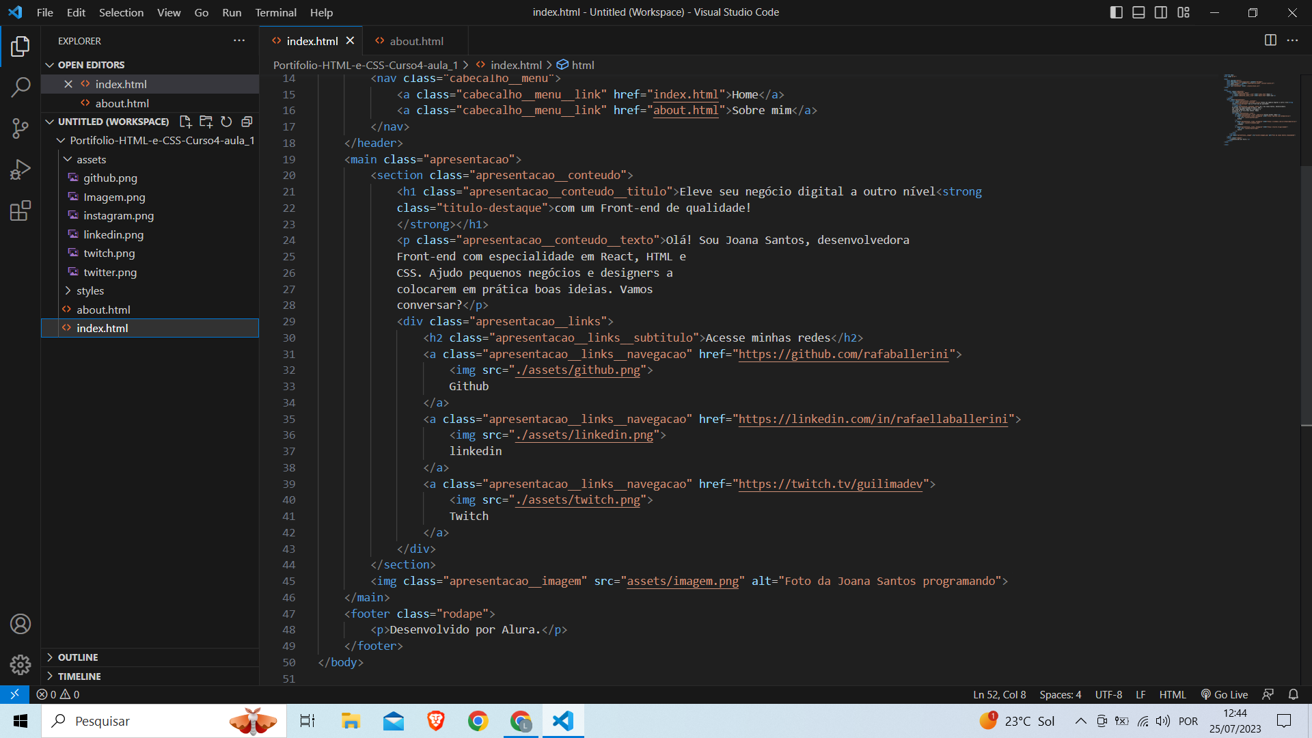1312x738 pixels.
Task: Refresh the Explorer workspace tree
Action: (226, 122)
